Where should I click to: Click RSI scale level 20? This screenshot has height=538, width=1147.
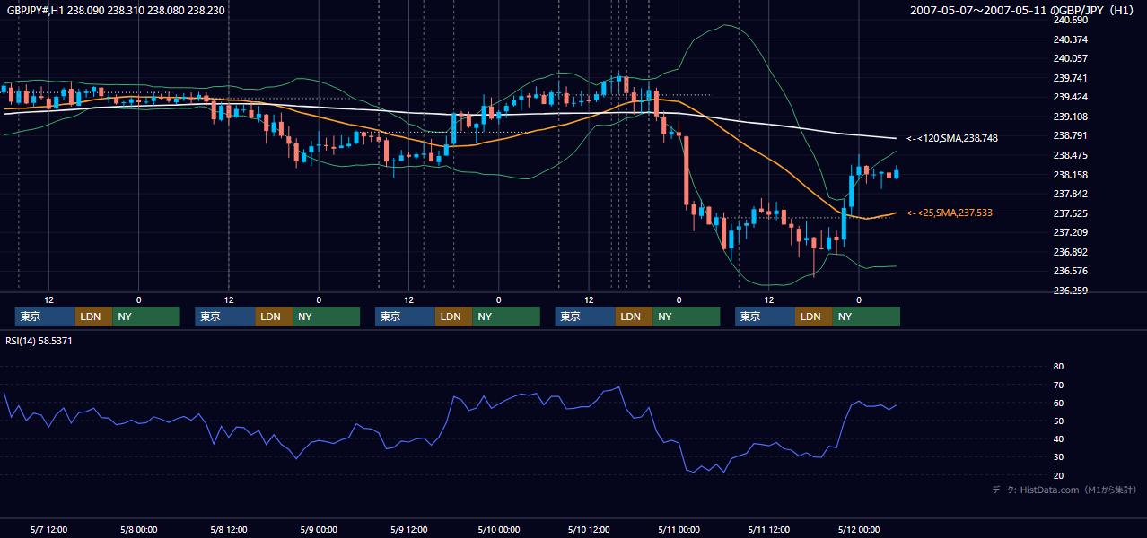(1058, 475)
